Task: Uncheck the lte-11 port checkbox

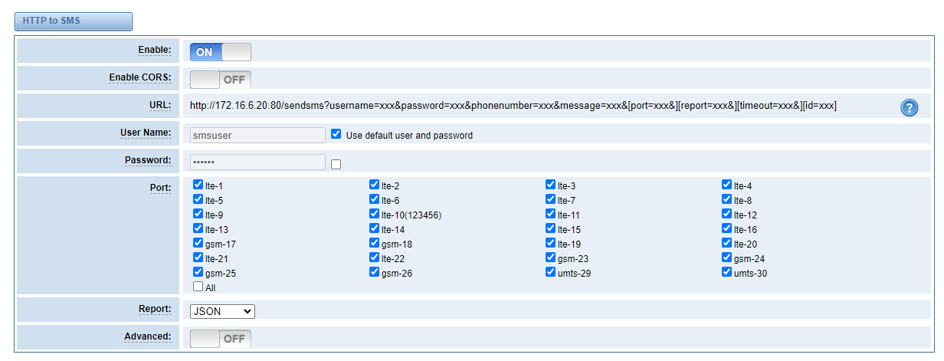Action: click(x=550, y=214)
